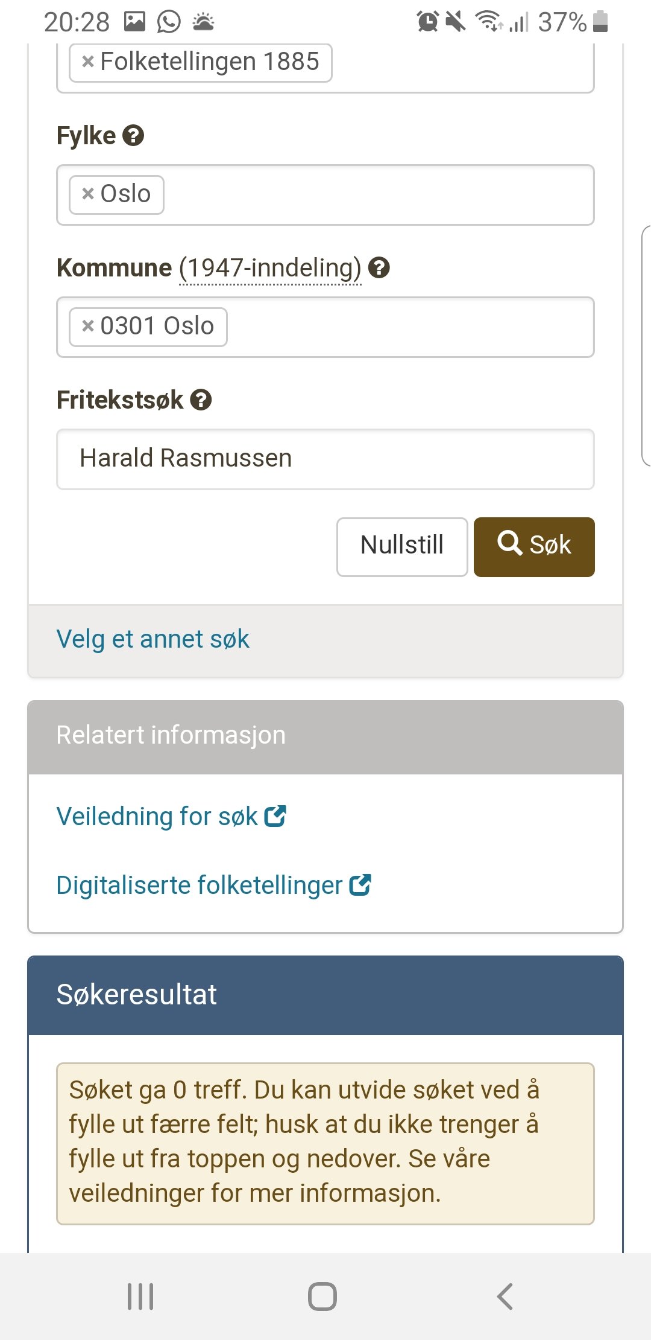Open help icon next to Kommune
Viewport: 651px width, 1340px height.
coord(379,267)
